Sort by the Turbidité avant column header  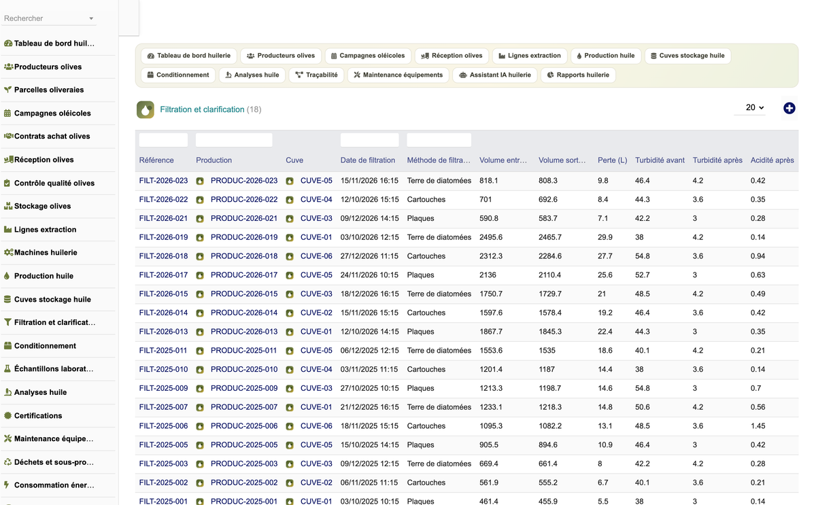[x=660, y=160]
